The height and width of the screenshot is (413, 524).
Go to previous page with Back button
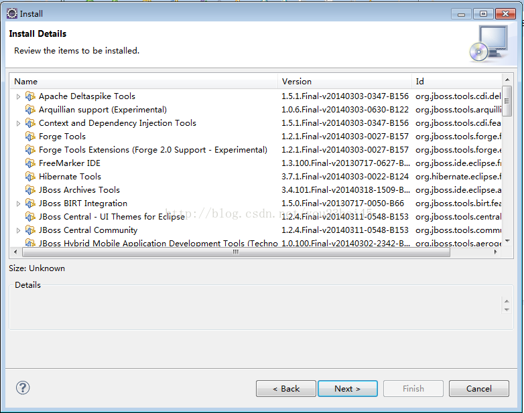(286, 389)
